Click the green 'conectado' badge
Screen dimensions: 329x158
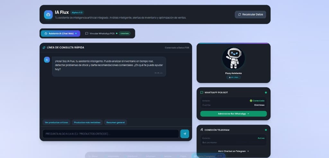pos(125,33)
